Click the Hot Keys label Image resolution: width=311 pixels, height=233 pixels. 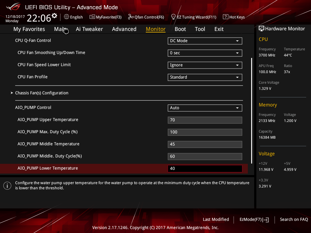click(237, 17)
